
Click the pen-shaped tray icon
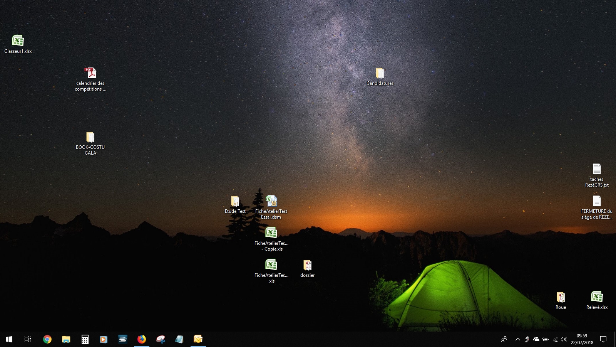pyautogui.click(x=527, y=339)
